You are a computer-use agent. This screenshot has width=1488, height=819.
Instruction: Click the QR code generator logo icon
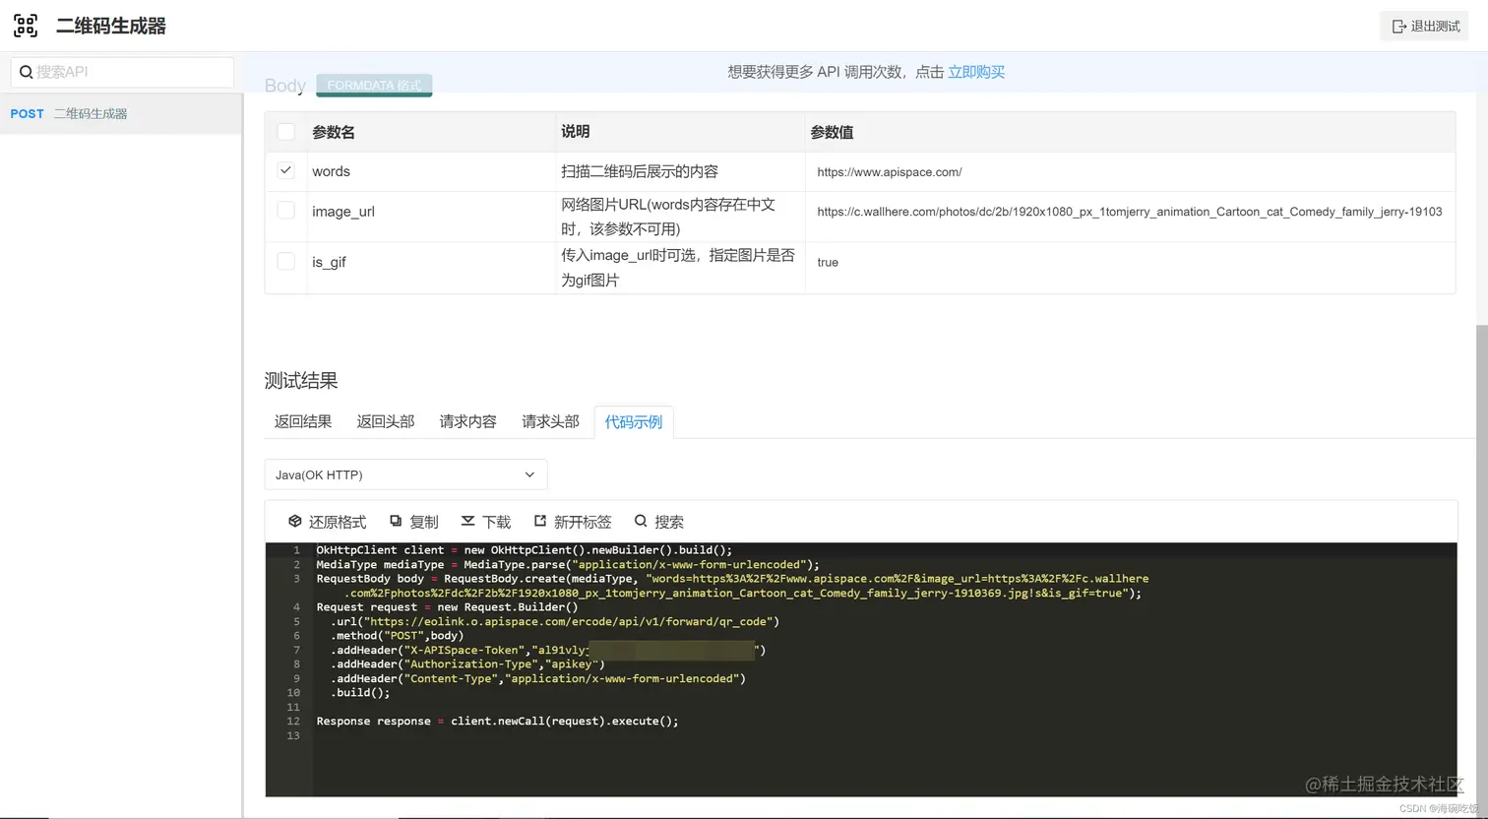26,26
